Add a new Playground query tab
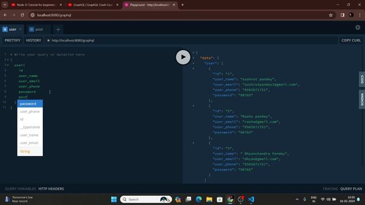This screenshot has height=205, width=365. pyautogui.click(x=58, y=29)
